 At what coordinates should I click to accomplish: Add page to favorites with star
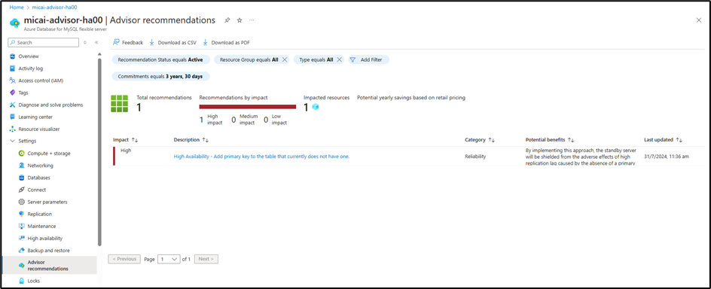point(240,20)
